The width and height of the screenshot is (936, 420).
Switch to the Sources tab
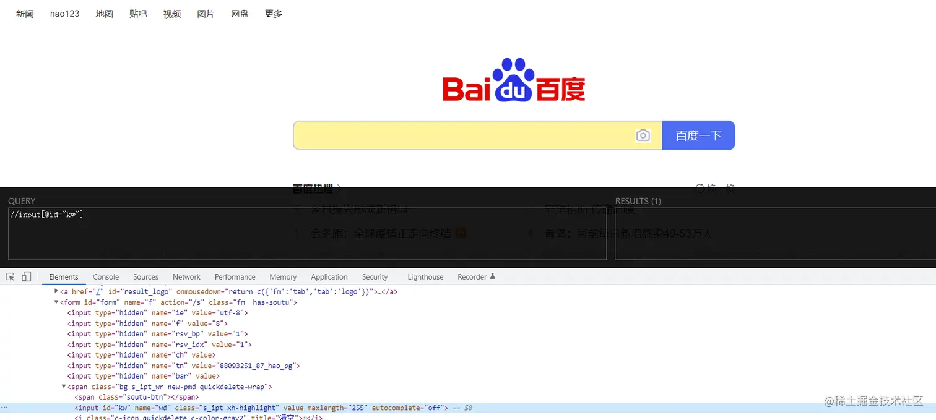(x=146, y=277)
